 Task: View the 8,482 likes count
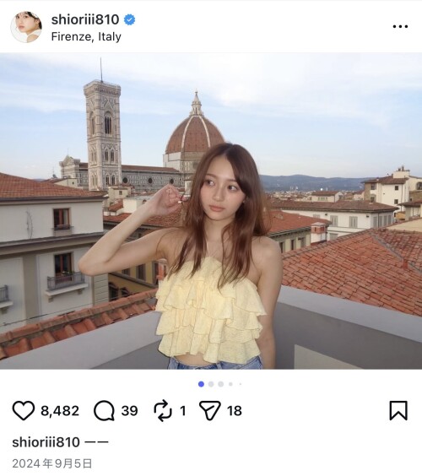click(x=60, y=411)
